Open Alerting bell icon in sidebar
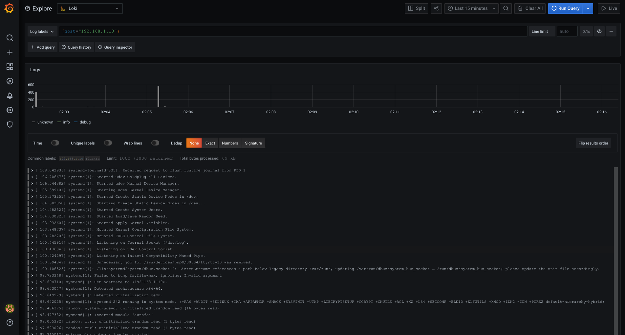The image size is (625, 335). click(10, 96)
